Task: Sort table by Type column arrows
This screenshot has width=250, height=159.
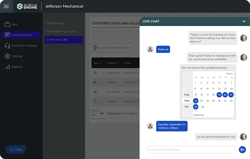Action: 101,63
